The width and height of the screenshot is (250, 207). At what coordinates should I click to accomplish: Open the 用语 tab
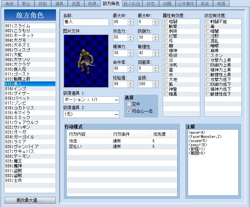(x=221, y=4)
